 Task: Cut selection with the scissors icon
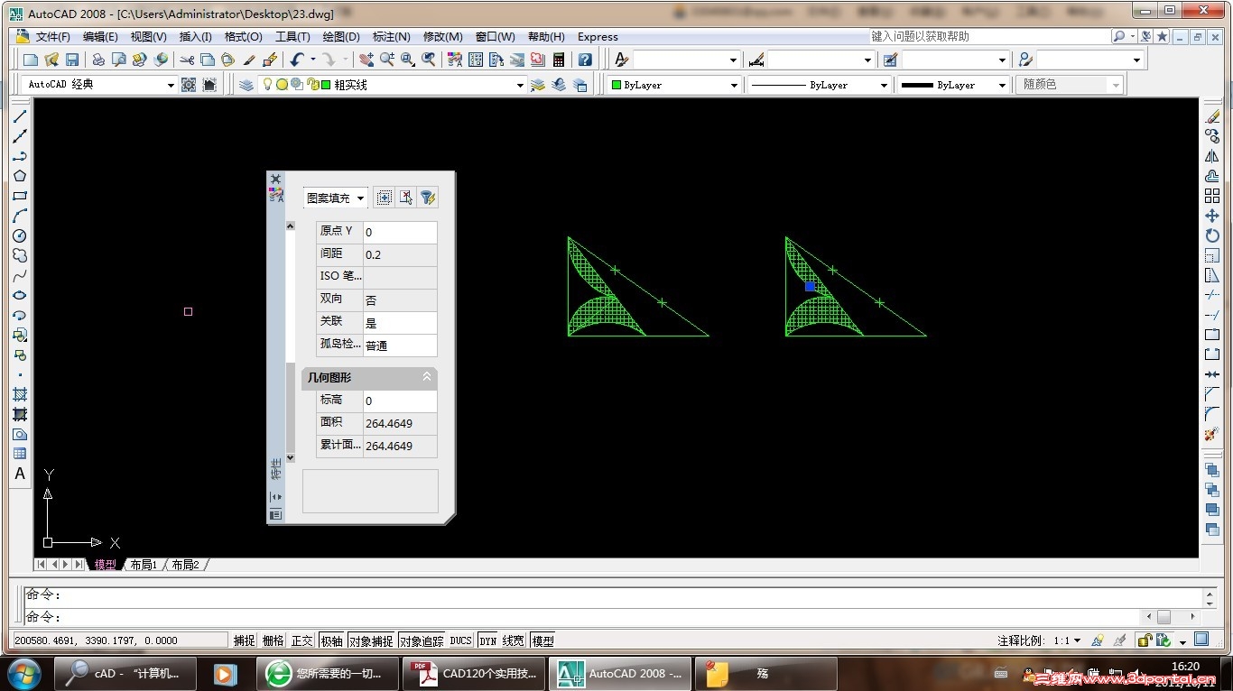tap(187, 60)
